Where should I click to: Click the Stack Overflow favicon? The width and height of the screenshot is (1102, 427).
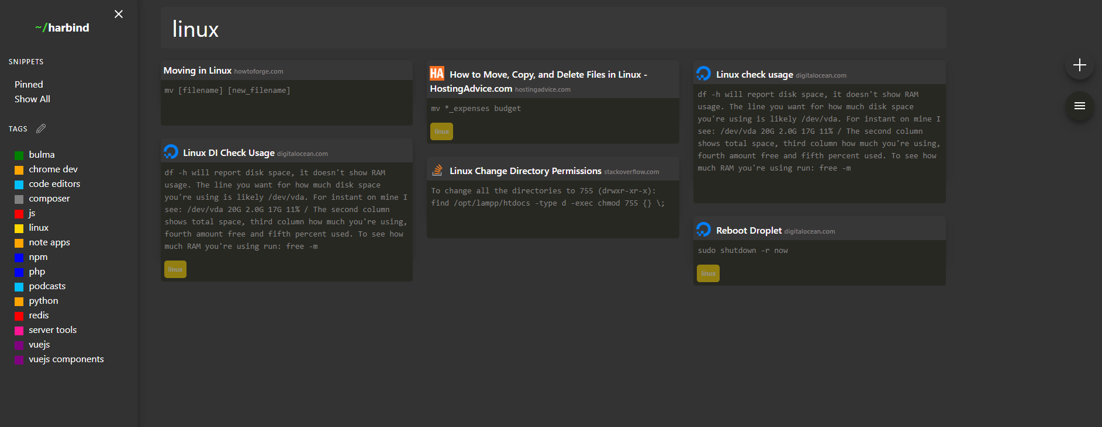pyautogui.click(x=437, y=170)
